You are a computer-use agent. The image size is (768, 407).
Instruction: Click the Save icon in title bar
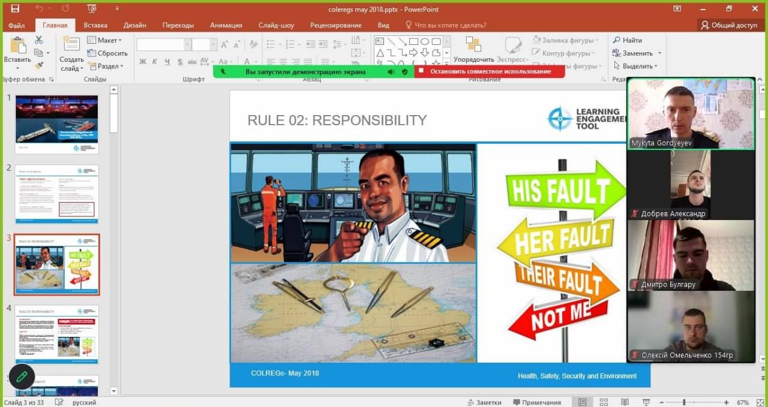tap(15, 9)
